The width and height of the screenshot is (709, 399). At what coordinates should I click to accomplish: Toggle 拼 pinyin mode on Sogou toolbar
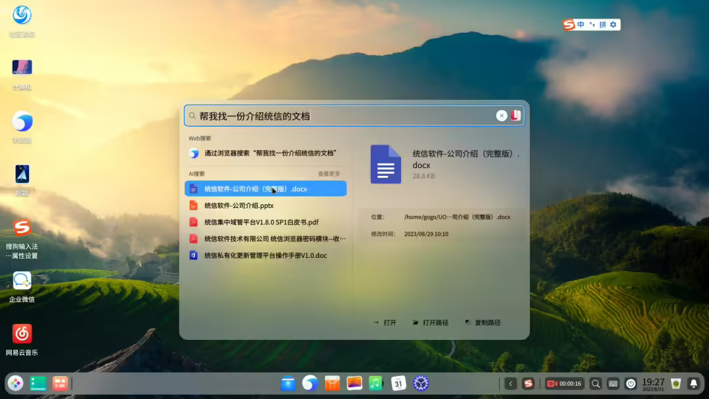[x=603, y=24]
